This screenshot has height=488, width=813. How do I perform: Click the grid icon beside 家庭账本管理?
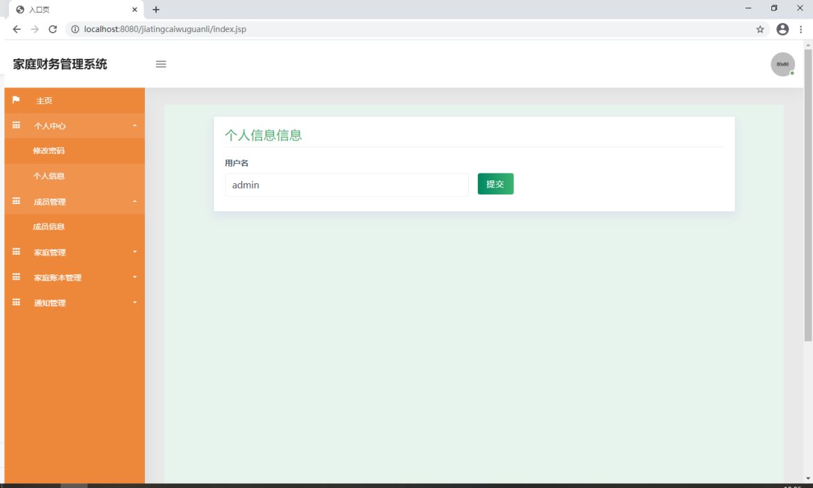pos(16,277)
